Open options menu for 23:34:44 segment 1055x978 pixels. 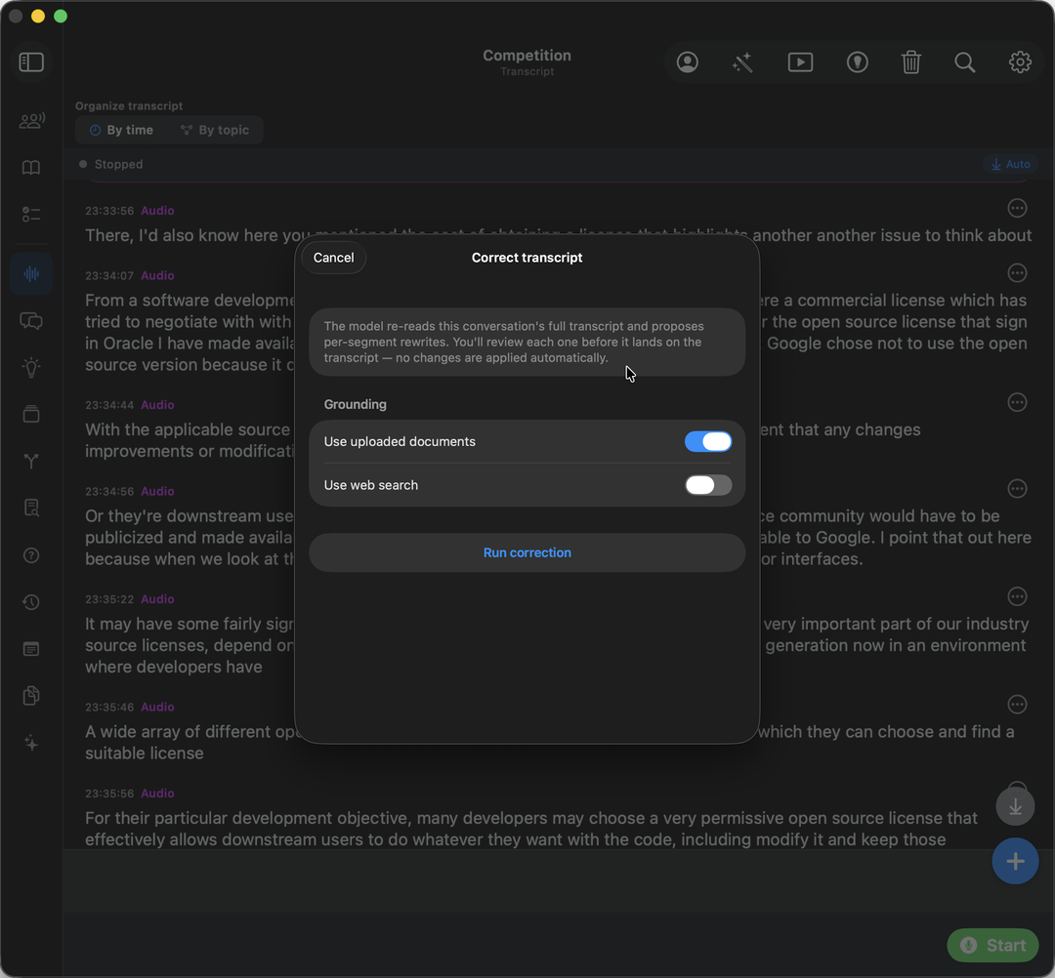click(1017, 403)
